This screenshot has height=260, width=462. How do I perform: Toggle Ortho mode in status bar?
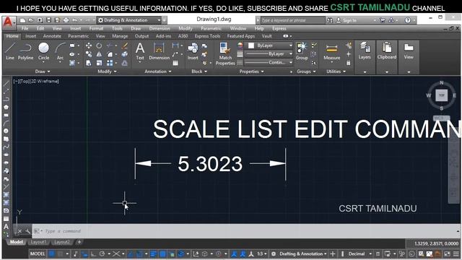tap(93, 253)
